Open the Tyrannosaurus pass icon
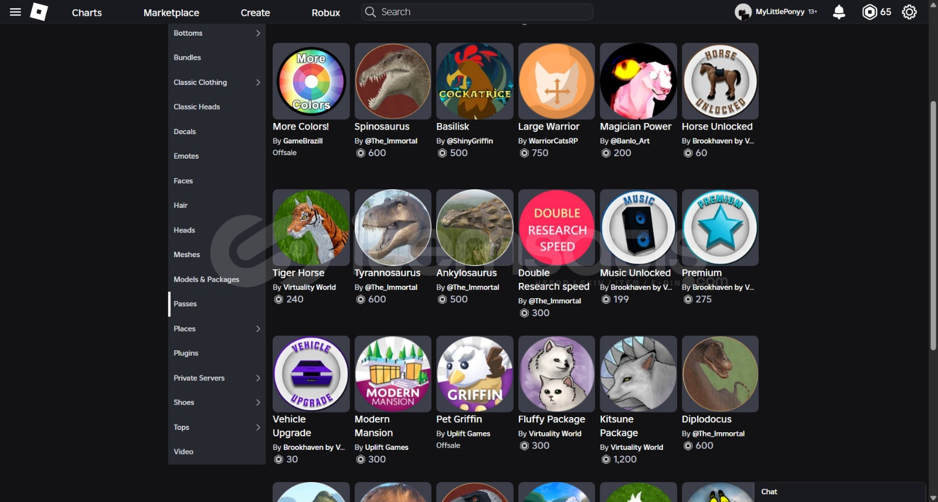The width and height of the screenshot is (938, 502). pos(393,228)
